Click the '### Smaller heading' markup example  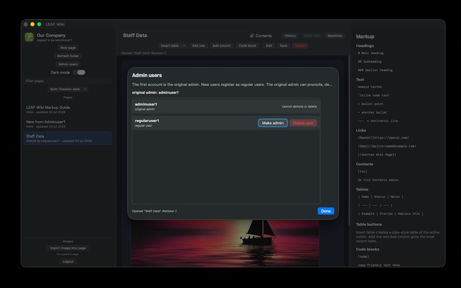375,70
